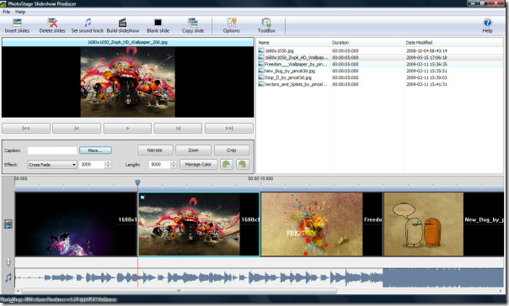This screenshot has height=306, width=509.
Task: Click the Zoom button
Action: pyautogui.click(x=193, y=150)
